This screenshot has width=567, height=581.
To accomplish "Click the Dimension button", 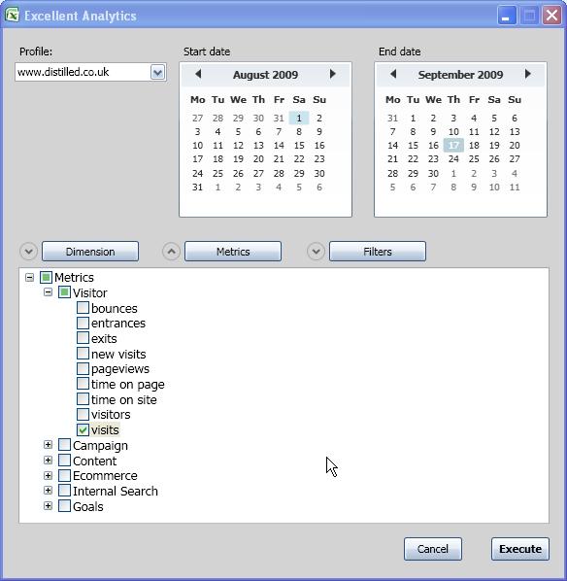I will pos(90,252).
